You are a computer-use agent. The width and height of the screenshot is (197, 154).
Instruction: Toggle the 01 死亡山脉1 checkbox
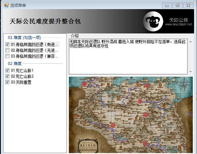[x=7, y=70]
